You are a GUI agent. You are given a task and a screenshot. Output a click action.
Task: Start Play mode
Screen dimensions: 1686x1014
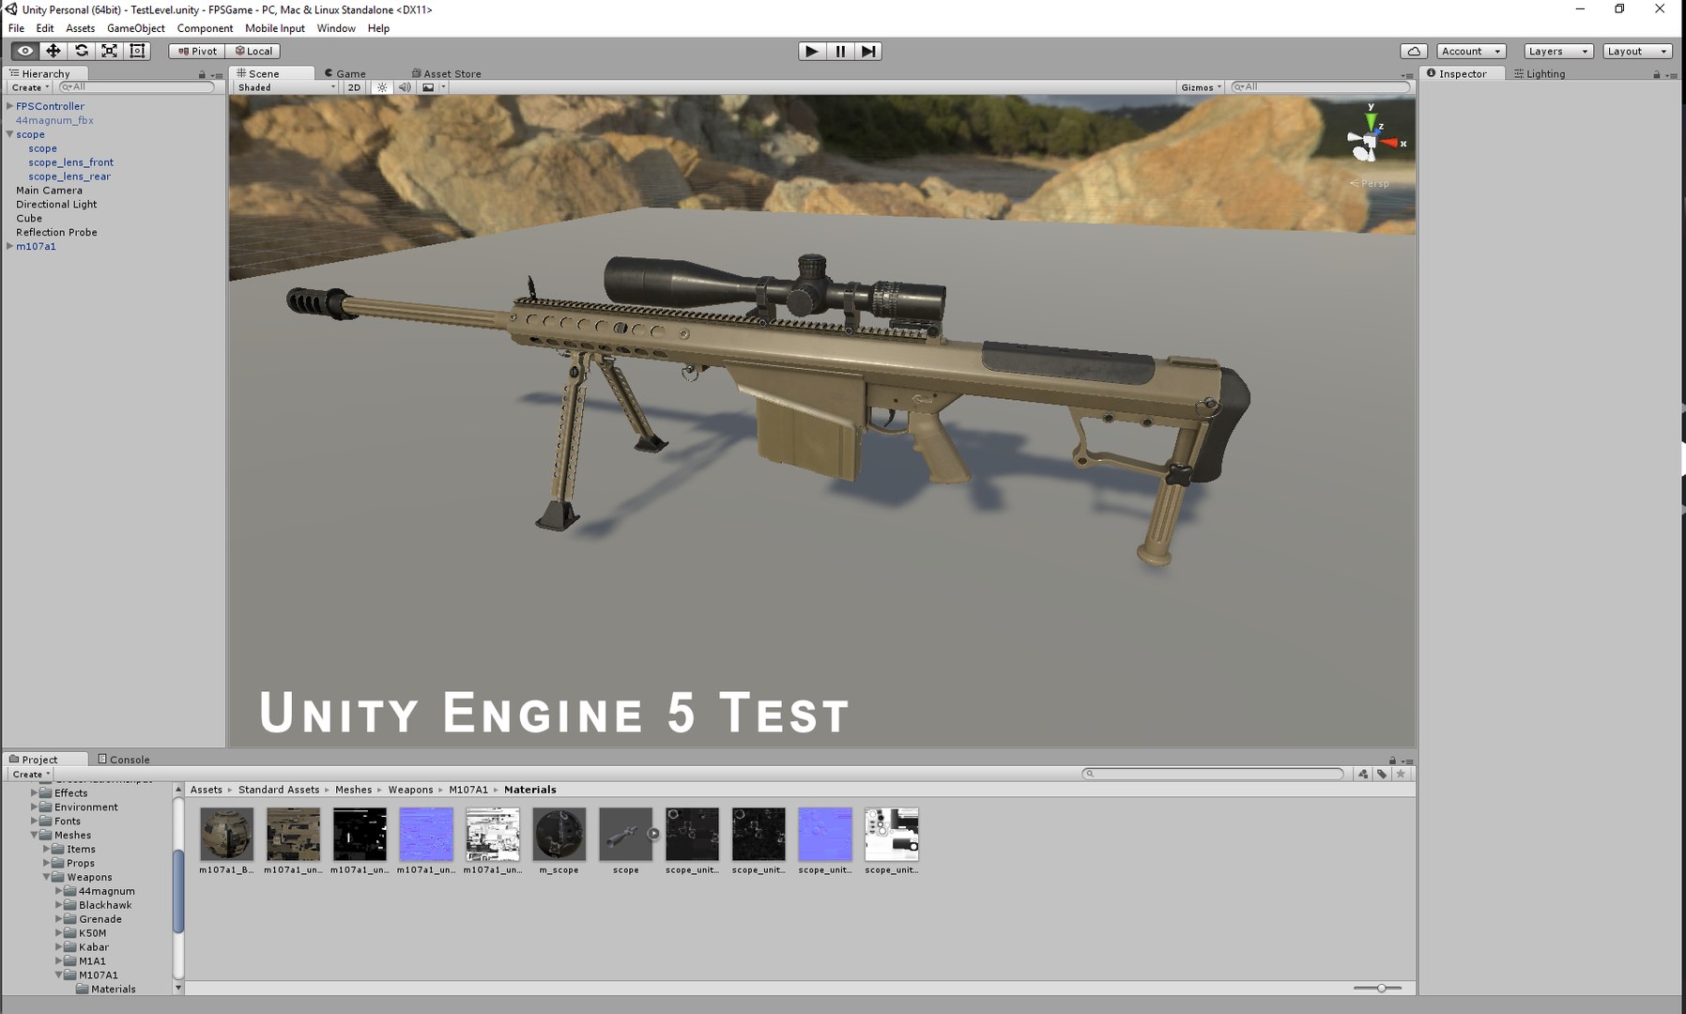click(812, 51)
